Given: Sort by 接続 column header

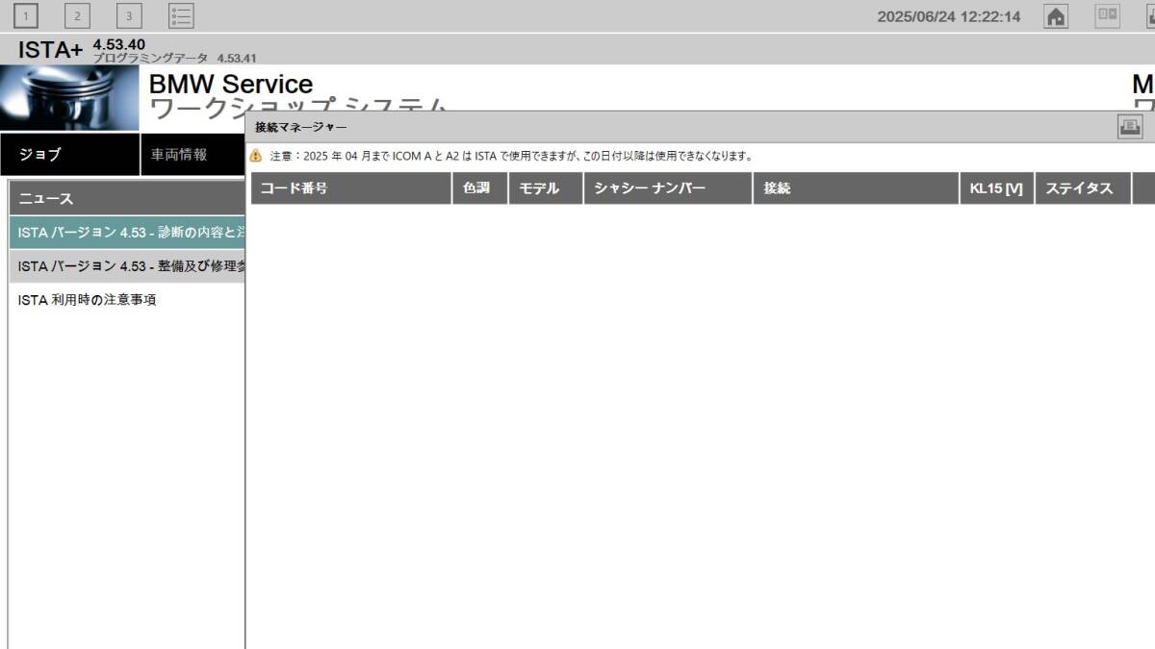Looking at the screenshot, I should (856, 188).
